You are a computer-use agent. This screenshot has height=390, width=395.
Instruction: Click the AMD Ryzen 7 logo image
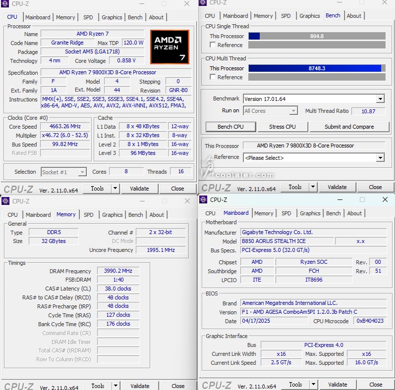[x=169, y=47]
